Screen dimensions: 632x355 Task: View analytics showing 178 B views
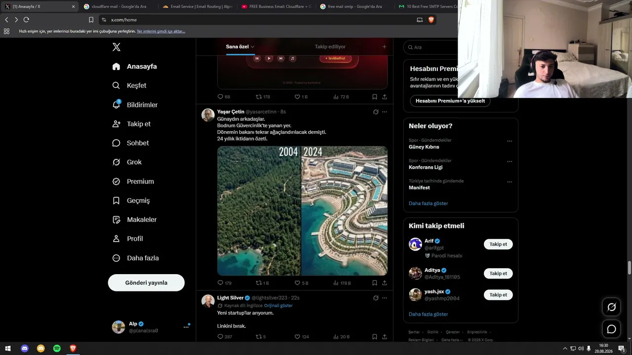point(342,283)
